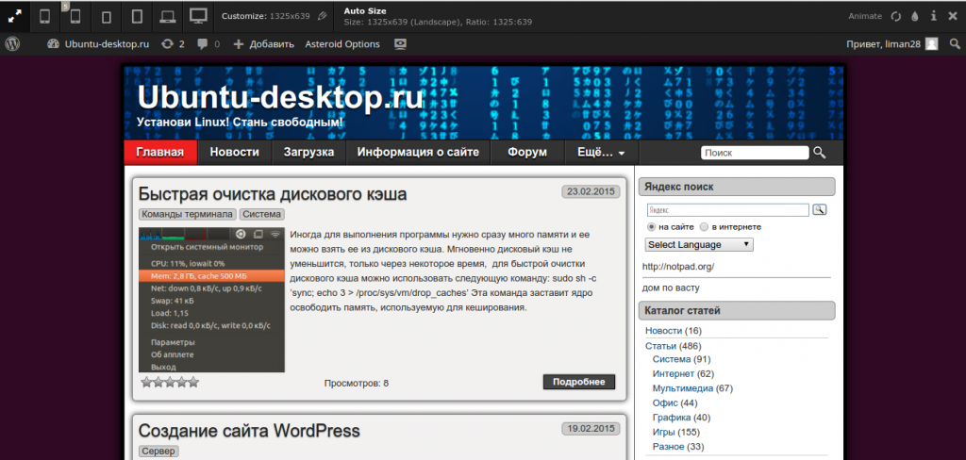
Task: Open the "Новости" navigation tab
Action: [234, 153]
